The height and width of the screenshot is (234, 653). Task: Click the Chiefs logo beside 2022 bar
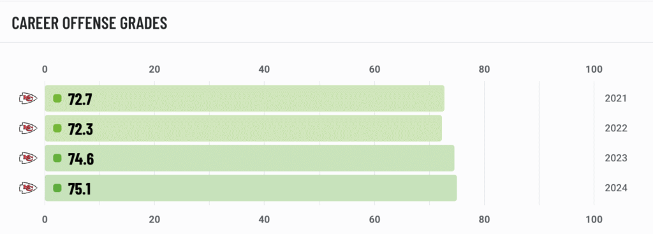(x=28, y=128)
